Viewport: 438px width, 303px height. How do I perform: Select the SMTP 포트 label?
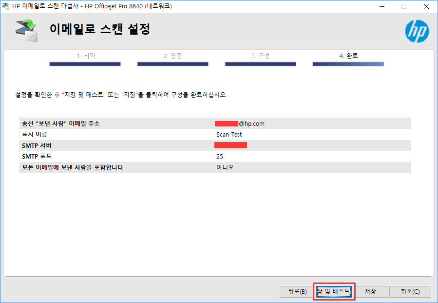(37, 157)
